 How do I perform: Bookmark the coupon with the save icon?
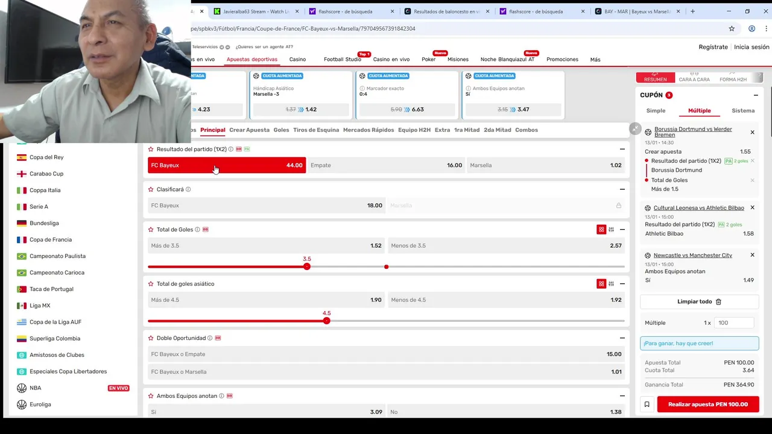(x=647, y=404)
